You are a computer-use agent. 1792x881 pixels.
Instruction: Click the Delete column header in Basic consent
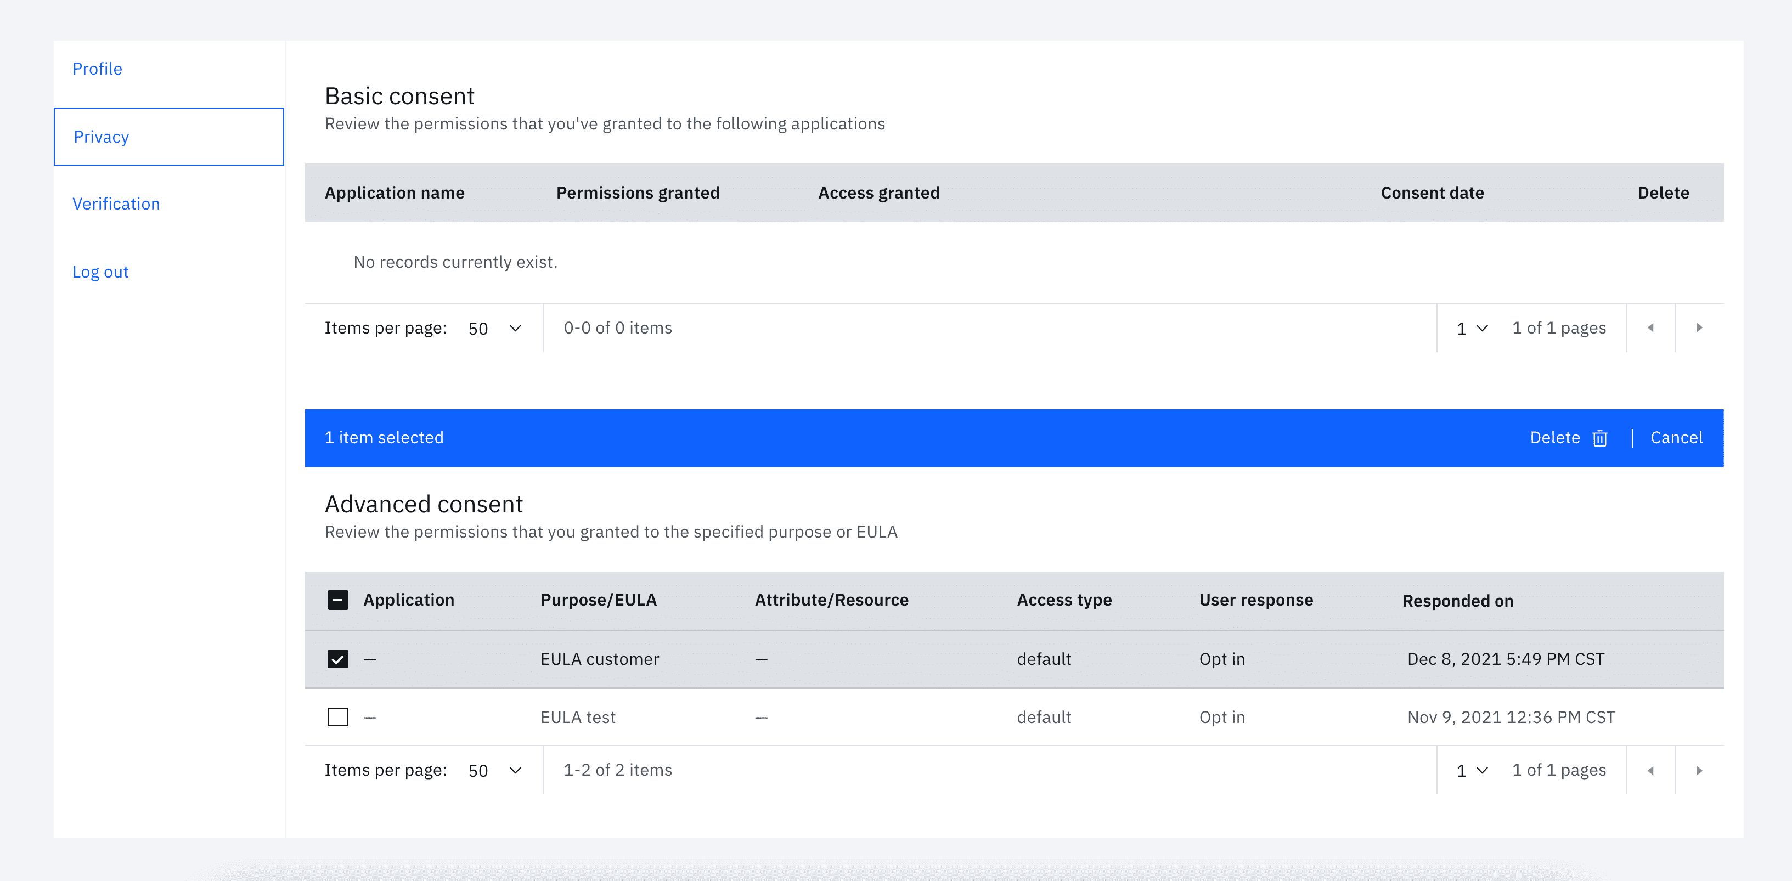[1663, 193]
